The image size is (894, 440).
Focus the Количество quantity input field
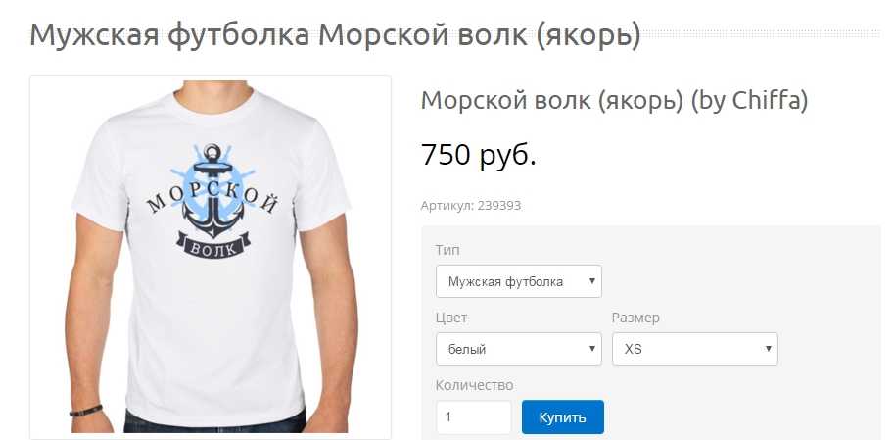pyautogui.click(x=474, y=417)
